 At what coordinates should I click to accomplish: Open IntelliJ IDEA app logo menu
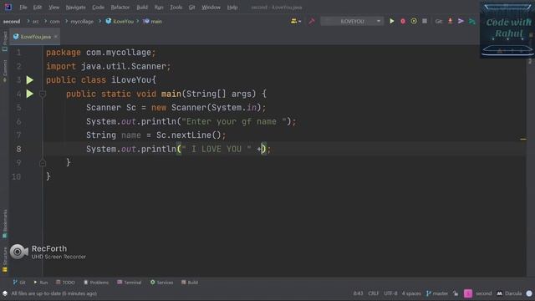(x=8, y=7)
